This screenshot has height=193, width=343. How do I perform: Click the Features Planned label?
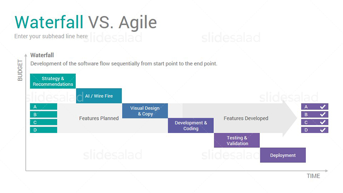point(99,118)
